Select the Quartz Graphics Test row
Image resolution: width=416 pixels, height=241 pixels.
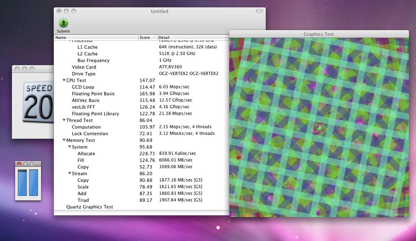click(x=141, y=207)
